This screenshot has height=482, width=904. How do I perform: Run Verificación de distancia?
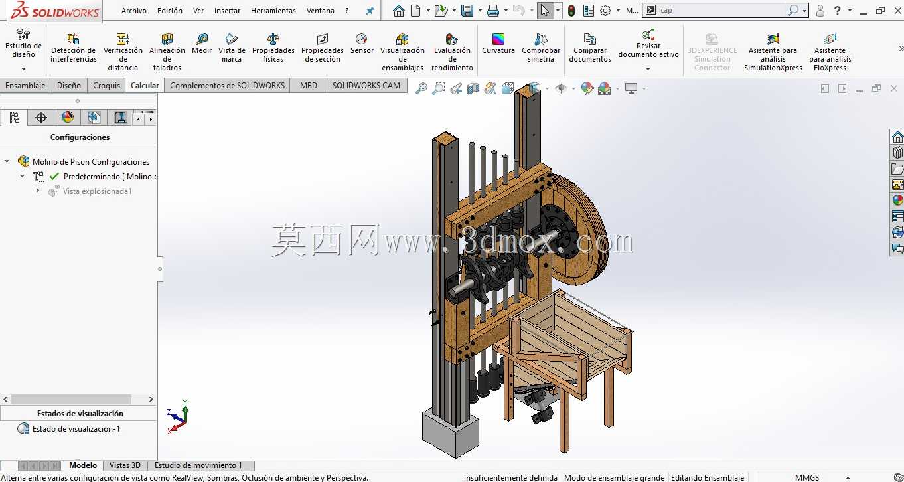[x=123, y=52]
